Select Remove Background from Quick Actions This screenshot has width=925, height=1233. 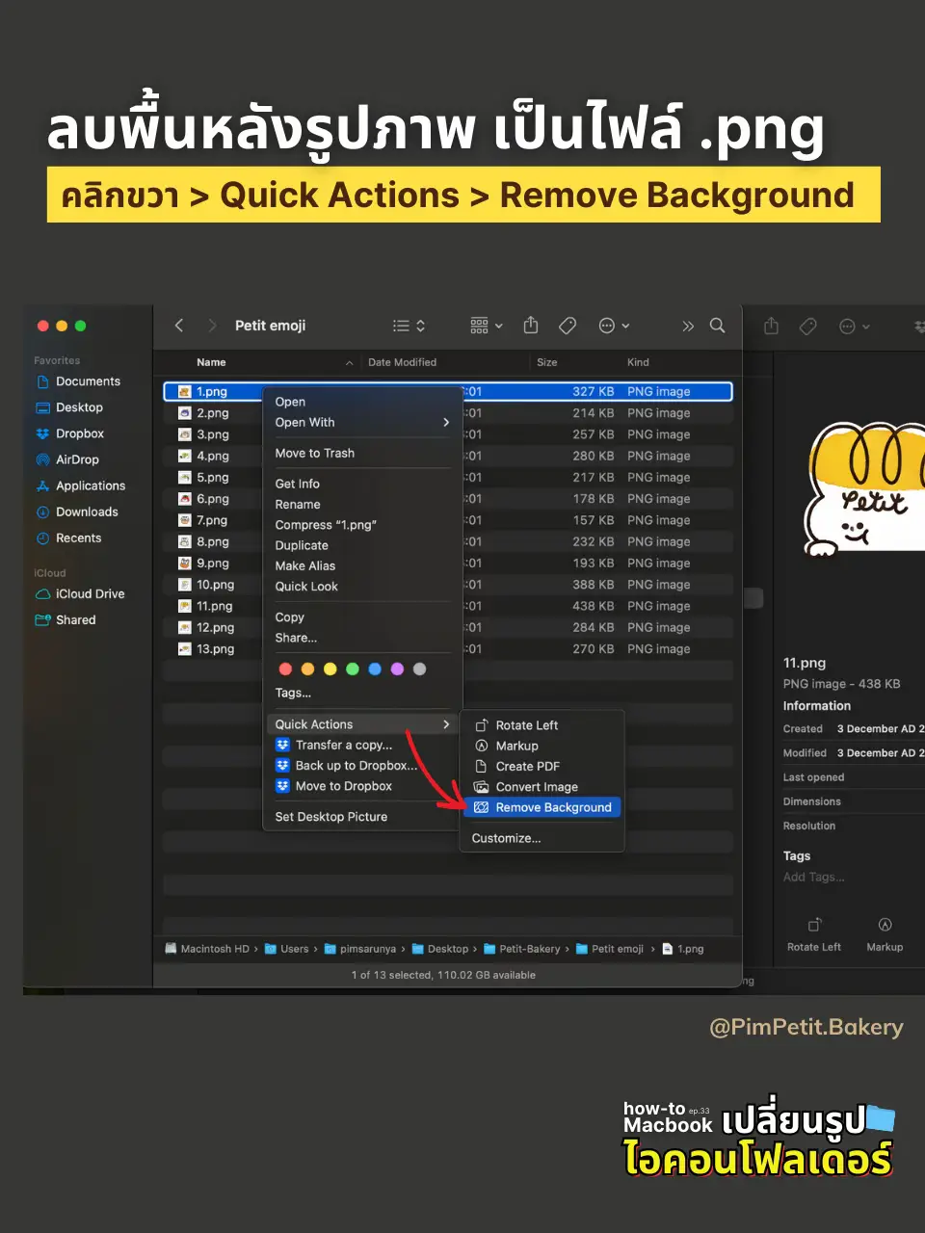click(x=552, y=807)
